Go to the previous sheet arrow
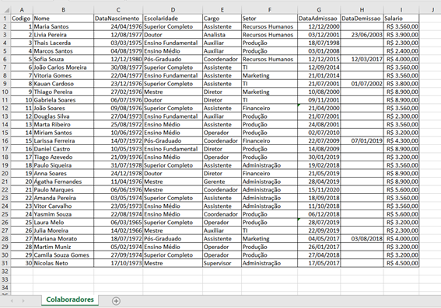Screen dimensions: 441x308 (x=12, y=301)
